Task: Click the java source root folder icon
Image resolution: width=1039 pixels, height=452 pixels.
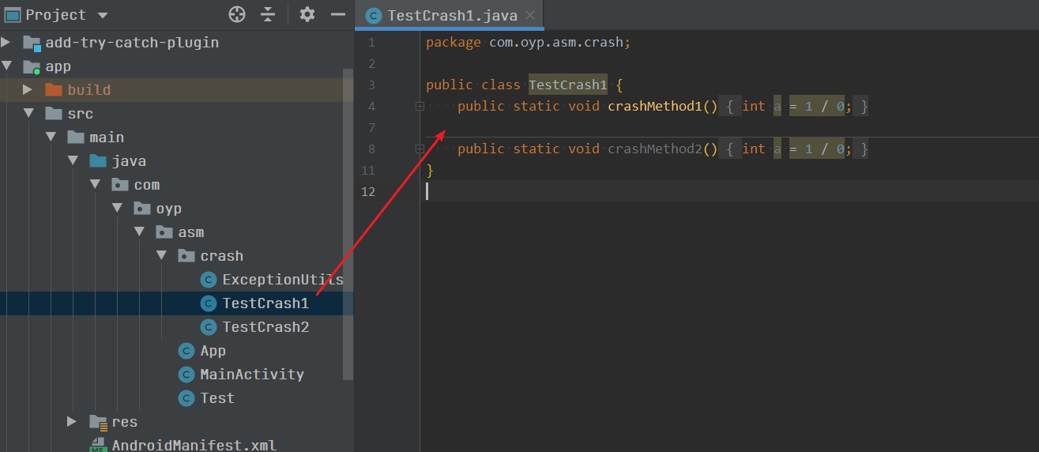Action: tap(98, 161)
